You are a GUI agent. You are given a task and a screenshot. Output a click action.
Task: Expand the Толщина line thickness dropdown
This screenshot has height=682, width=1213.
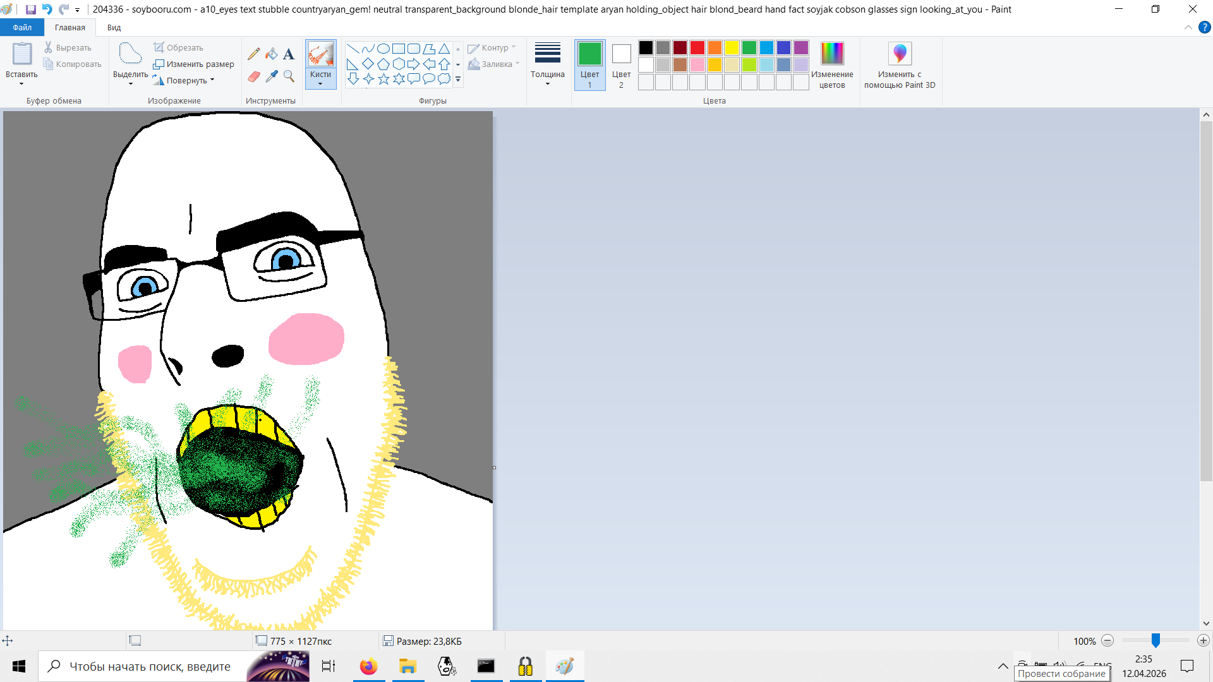pos(547,64)
